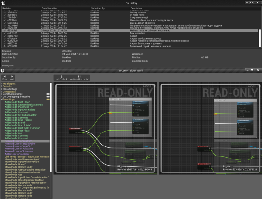This screenshot has width=262, height=199.
Task: Select Moved Node 'On Component End Overlap'
Action: (27, 188)
